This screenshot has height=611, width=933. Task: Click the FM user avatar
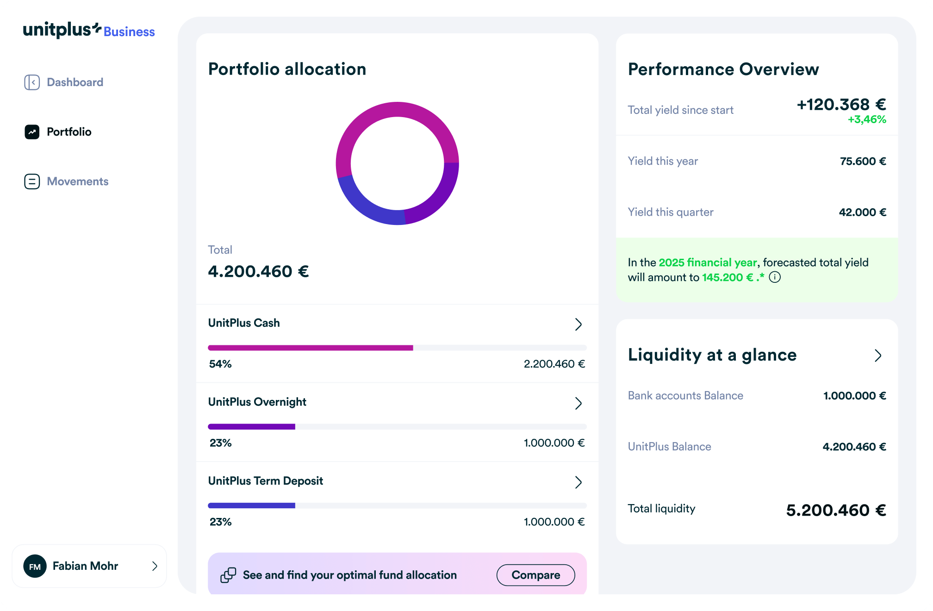click(x=35, y=566)
